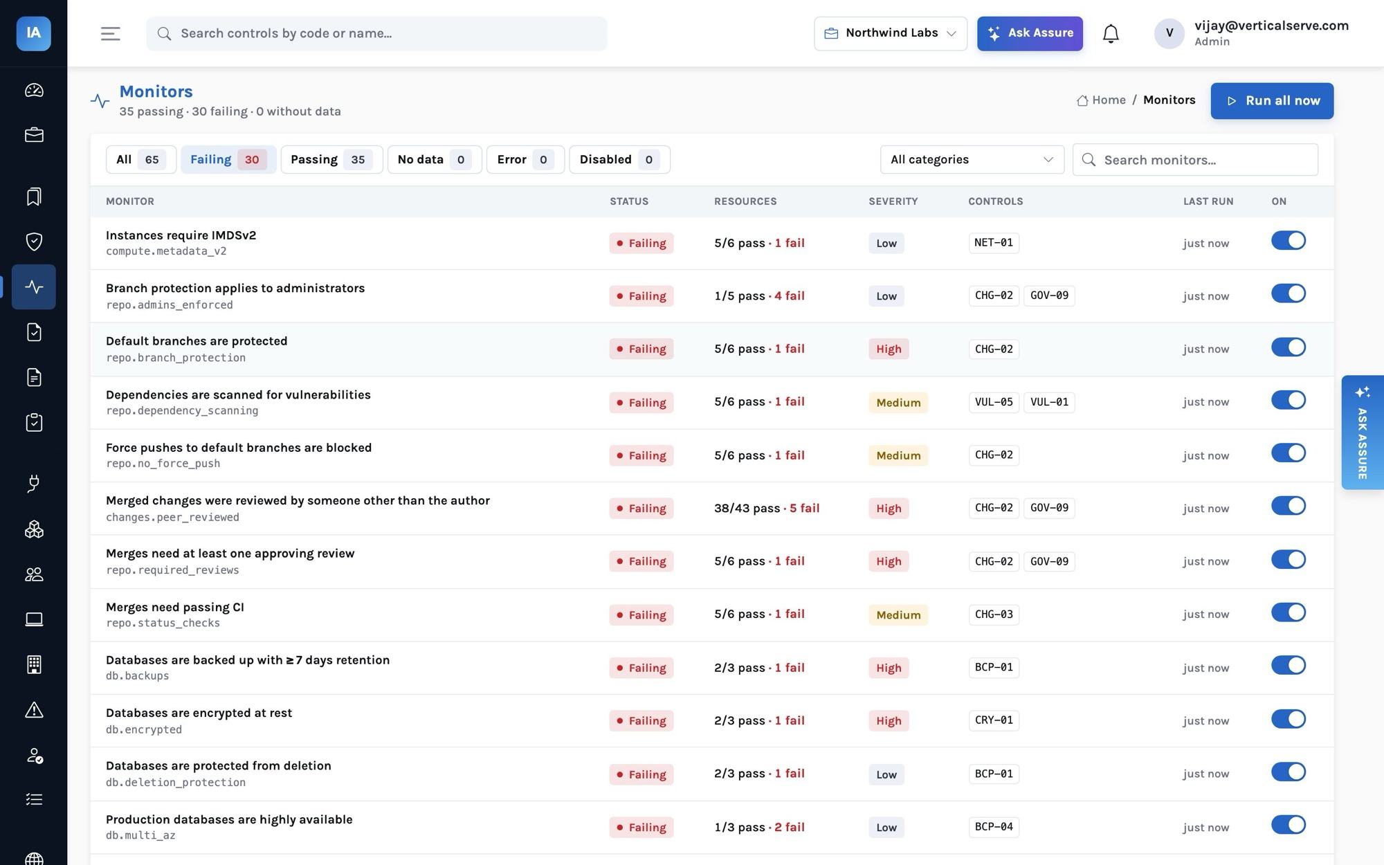
Task: Click the briefcase icon in sidebar
Action: [34, 135]
